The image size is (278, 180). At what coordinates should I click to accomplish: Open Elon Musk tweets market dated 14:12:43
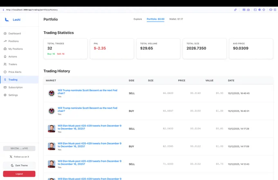(90, 162)
